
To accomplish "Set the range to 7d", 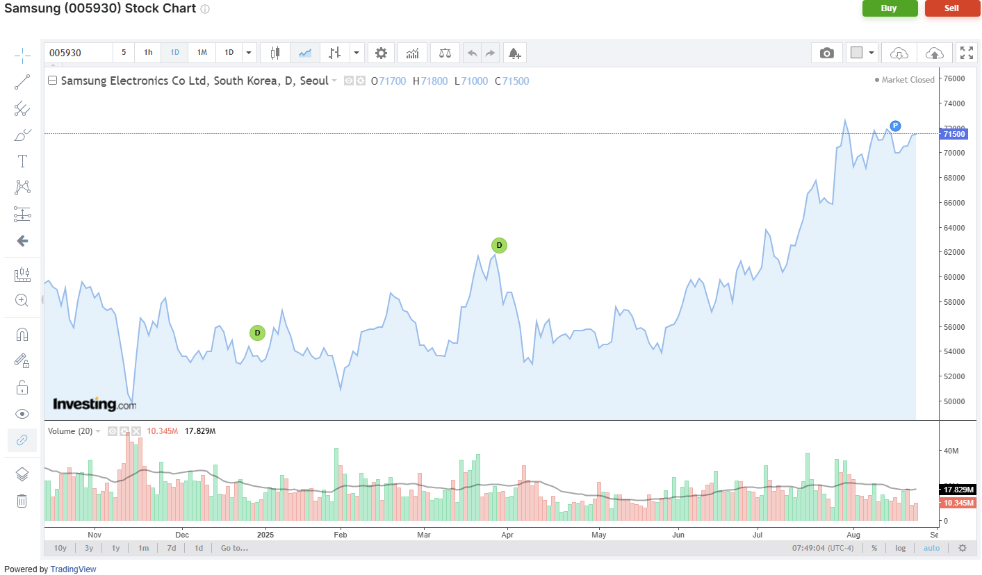I will pyautogui.click(x=171, y=548).
